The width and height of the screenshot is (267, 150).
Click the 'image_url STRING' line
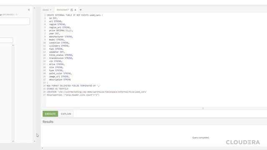(x=59, y=77)
